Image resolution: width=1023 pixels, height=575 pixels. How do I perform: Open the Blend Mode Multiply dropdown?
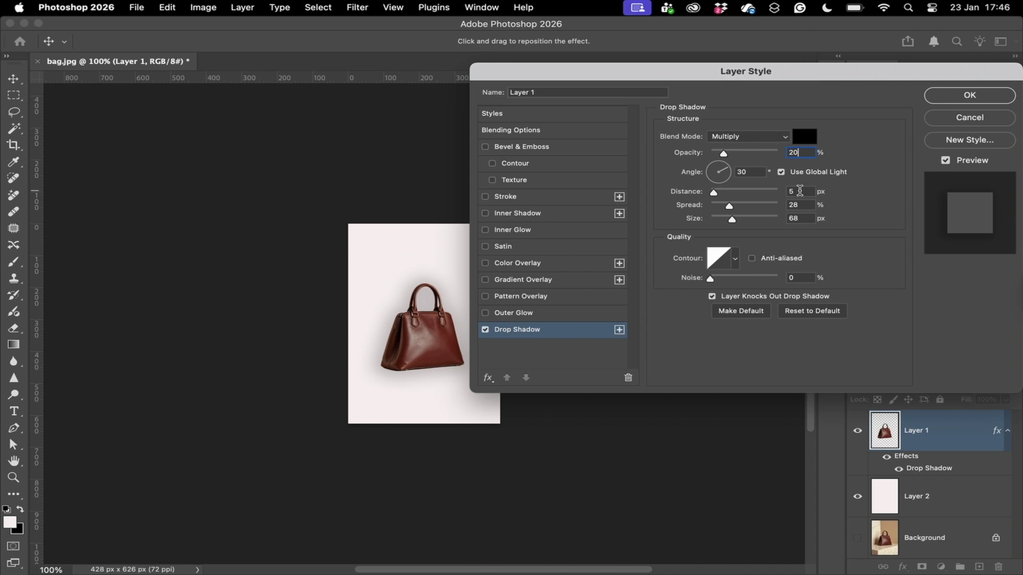click(748, 137)
